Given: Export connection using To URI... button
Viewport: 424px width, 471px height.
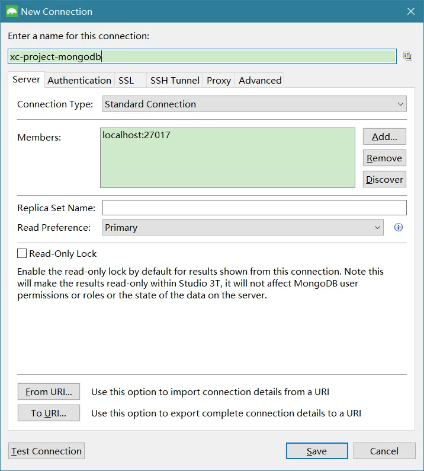Looking at the screenshot, I should (49, 413).
